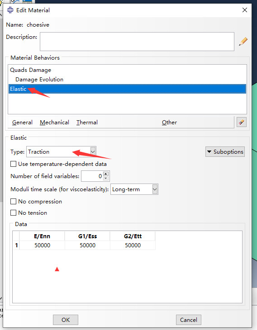Enable Use temperature-dependent data checkbox

click(x=13, y=164)
